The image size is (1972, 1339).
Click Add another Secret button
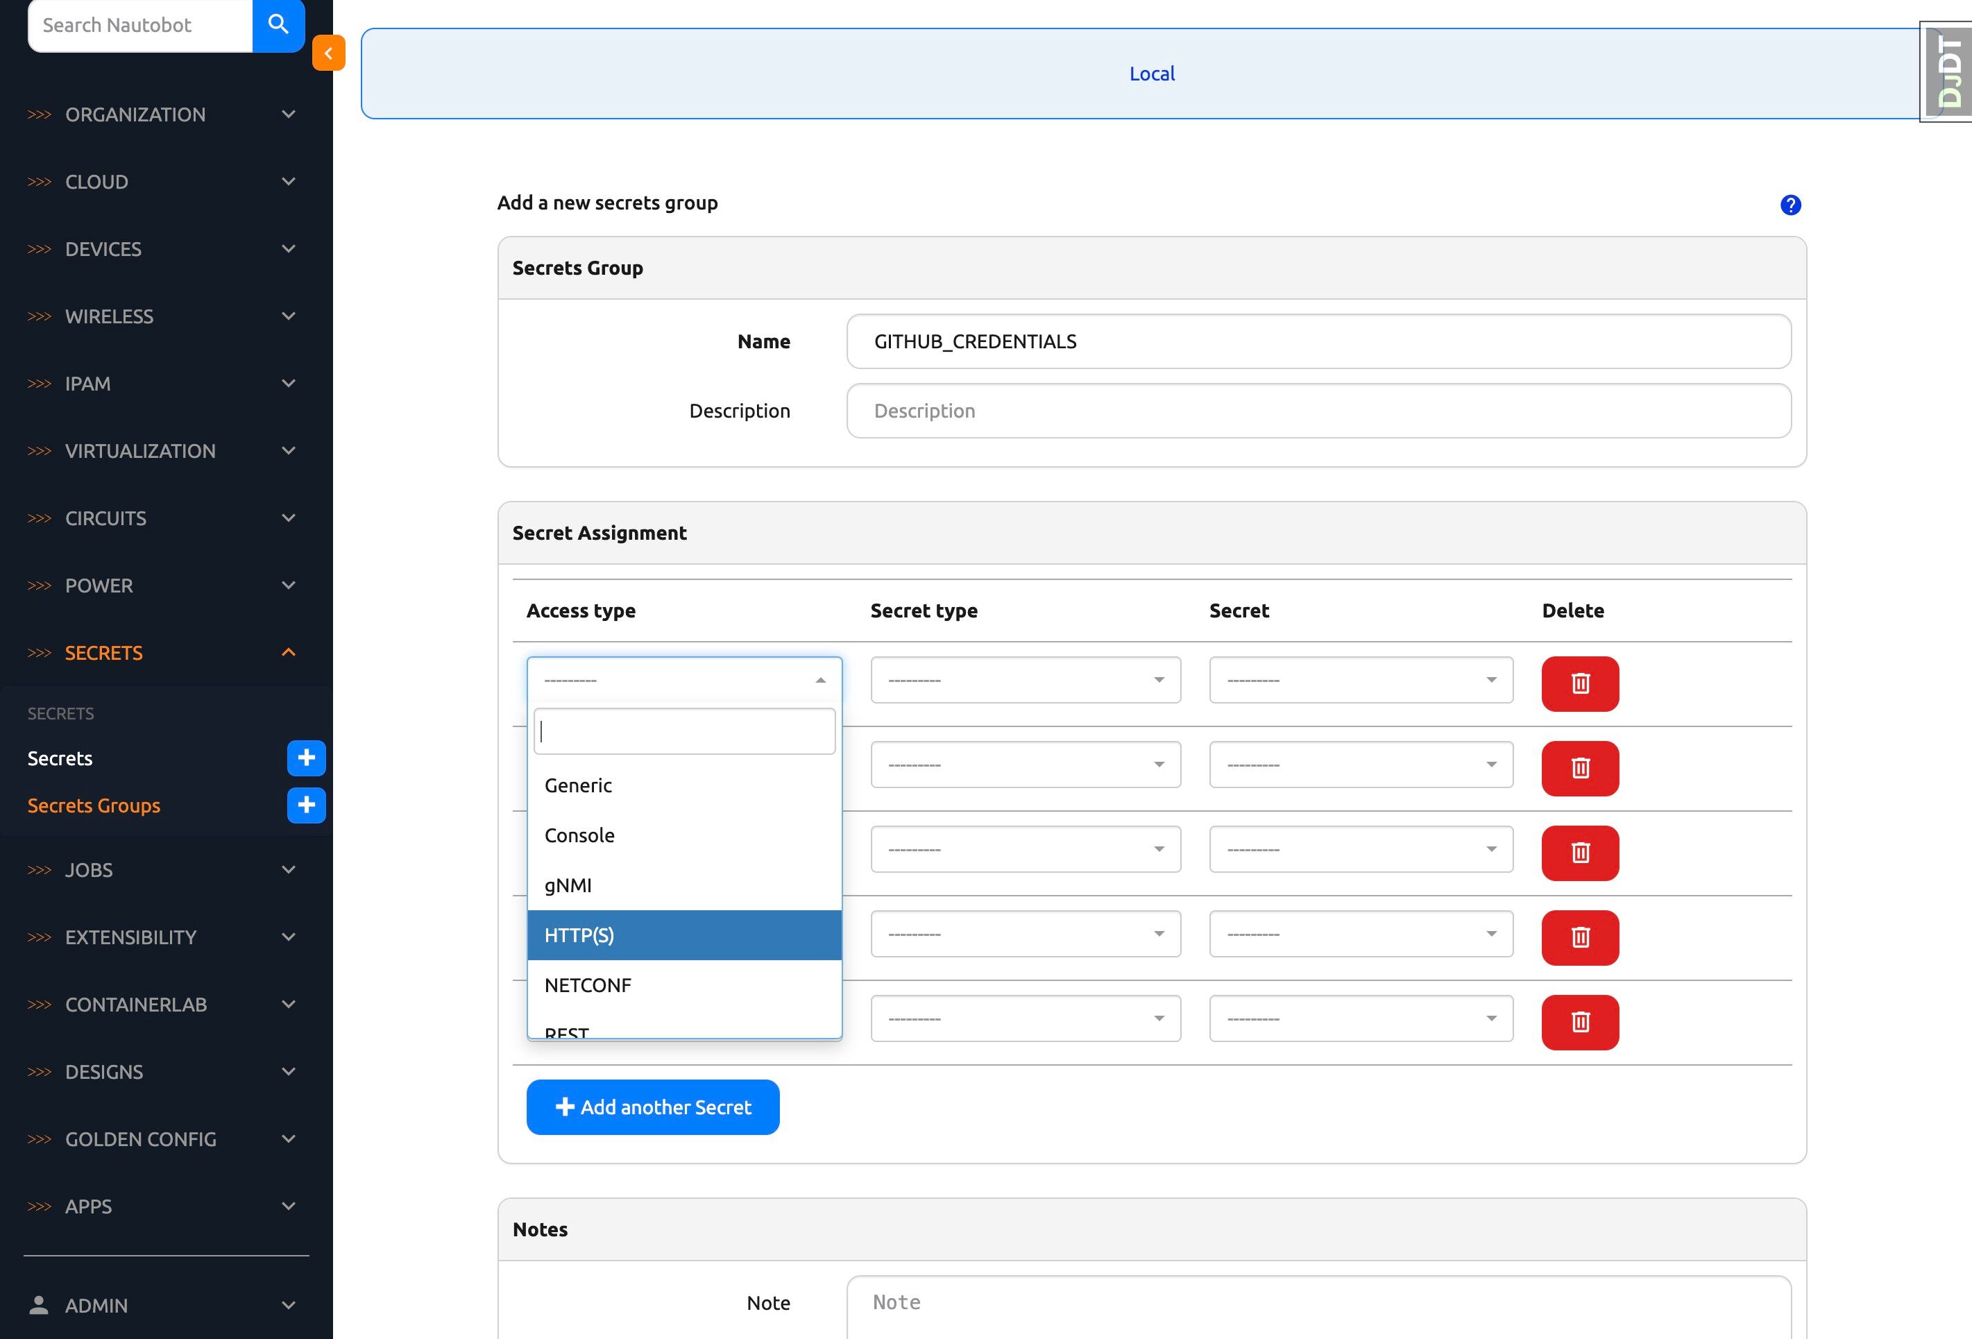coord(652,1107)
